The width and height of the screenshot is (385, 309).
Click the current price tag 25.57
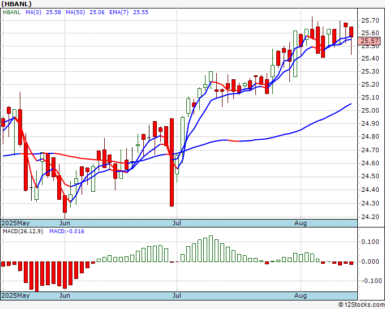click(369, 41)
